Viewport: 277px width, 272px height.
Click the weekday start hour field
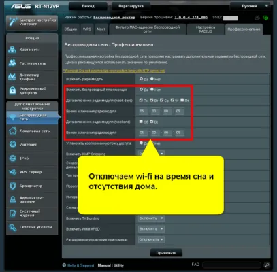click(x=142, y=111)
